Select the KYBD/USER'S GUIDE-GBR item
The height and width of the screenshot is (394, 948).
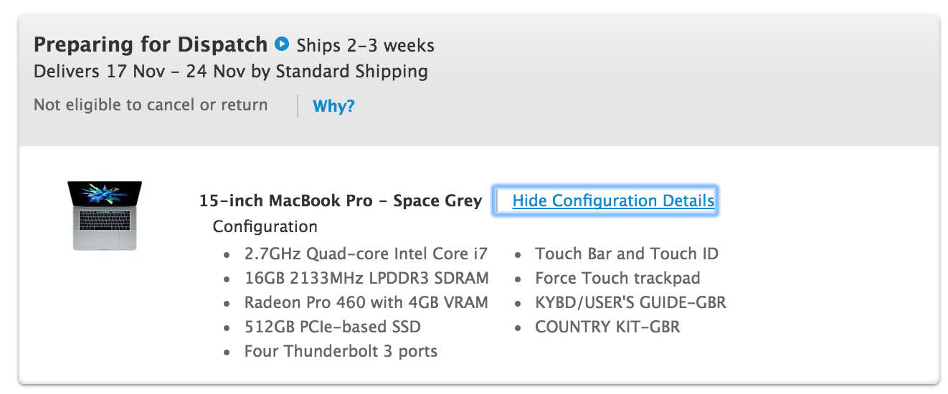tap(630, 302)
